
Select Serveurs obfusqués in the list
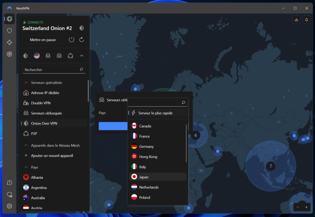[54, 113]
